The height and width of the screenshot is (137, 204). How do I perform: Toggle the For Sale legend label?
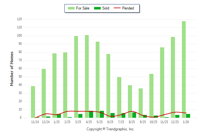pyautogui.click(x=82, y=8)
